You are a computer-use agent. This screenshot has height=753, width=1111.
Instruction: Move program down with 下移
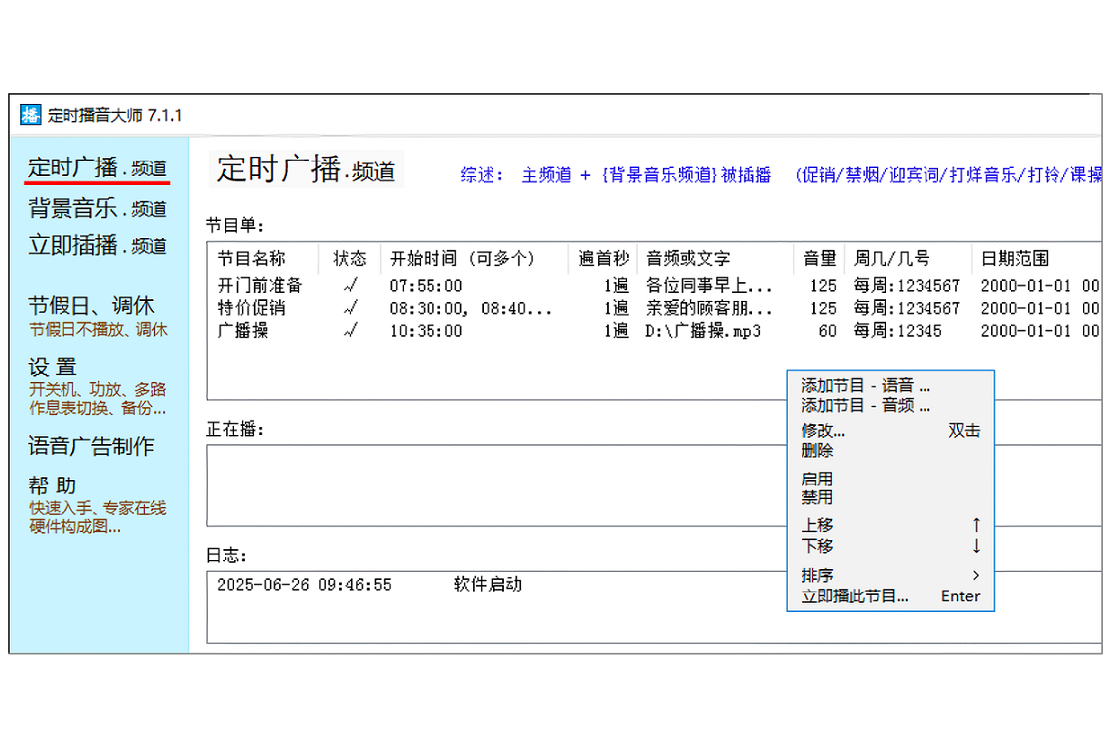click(x=817, y=546)
